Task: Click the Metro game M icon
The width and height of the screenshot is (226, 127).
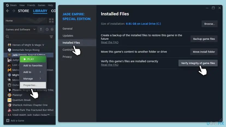Action: 10,70
